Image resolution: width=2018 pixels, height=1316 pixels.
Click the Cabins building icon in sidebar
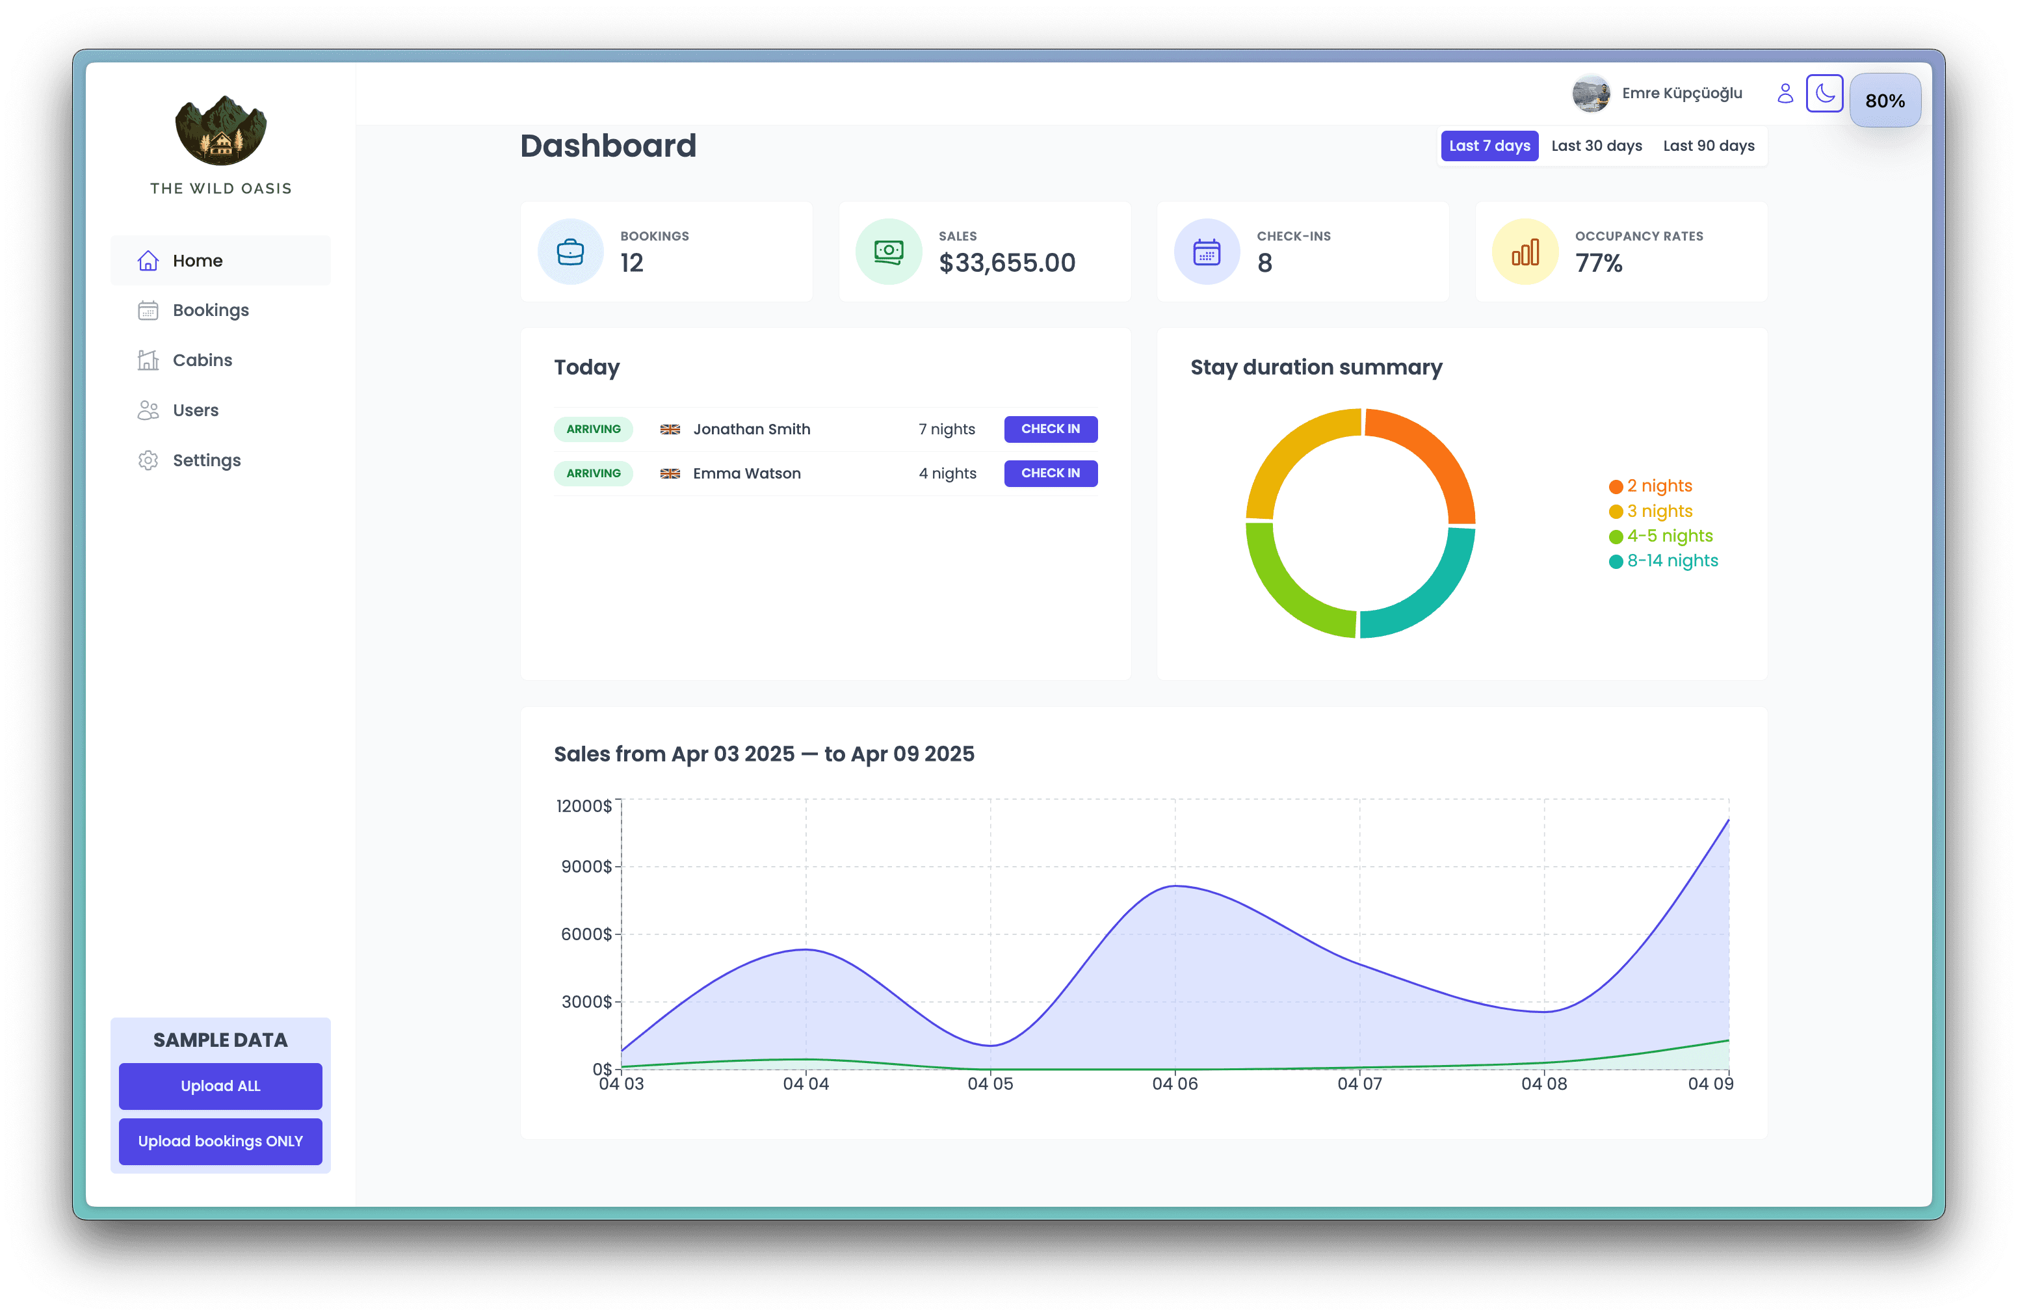click(148, 360)
